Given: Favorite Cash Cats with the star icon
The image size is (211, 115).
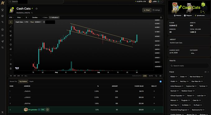Looking at the screenshot, I should (x=37, y=8).
